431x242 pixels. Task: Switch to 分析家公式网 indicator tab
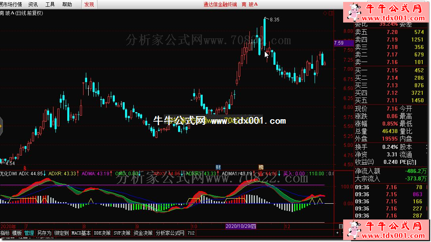(170, 233)
